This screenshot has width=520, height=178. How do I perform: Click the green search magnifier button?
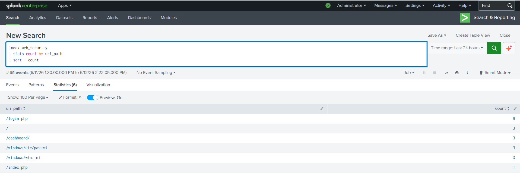(494, 48)
